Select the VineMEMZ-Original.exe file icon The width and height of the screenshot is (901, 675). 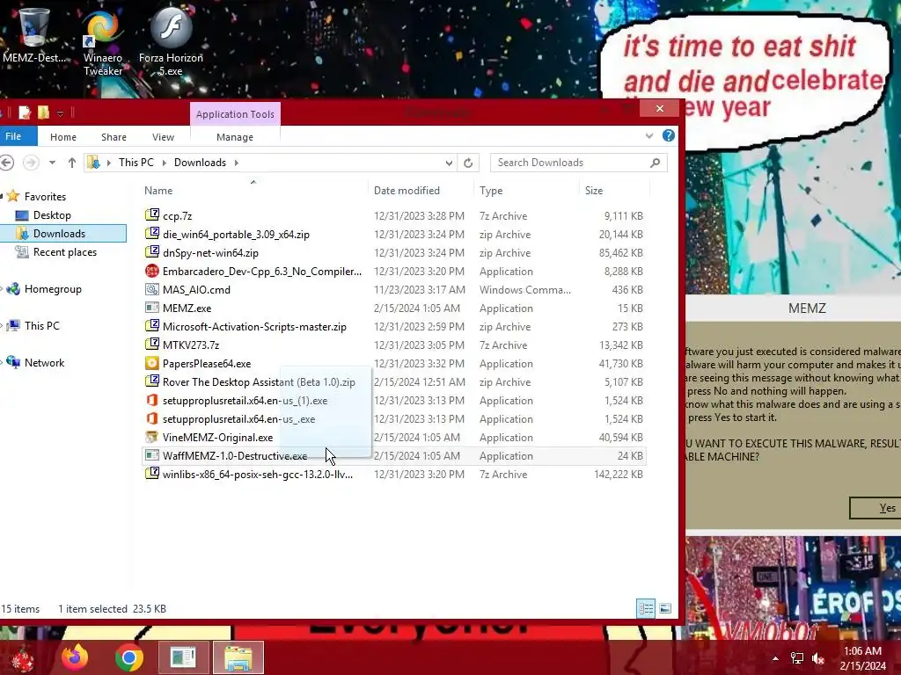151,437
